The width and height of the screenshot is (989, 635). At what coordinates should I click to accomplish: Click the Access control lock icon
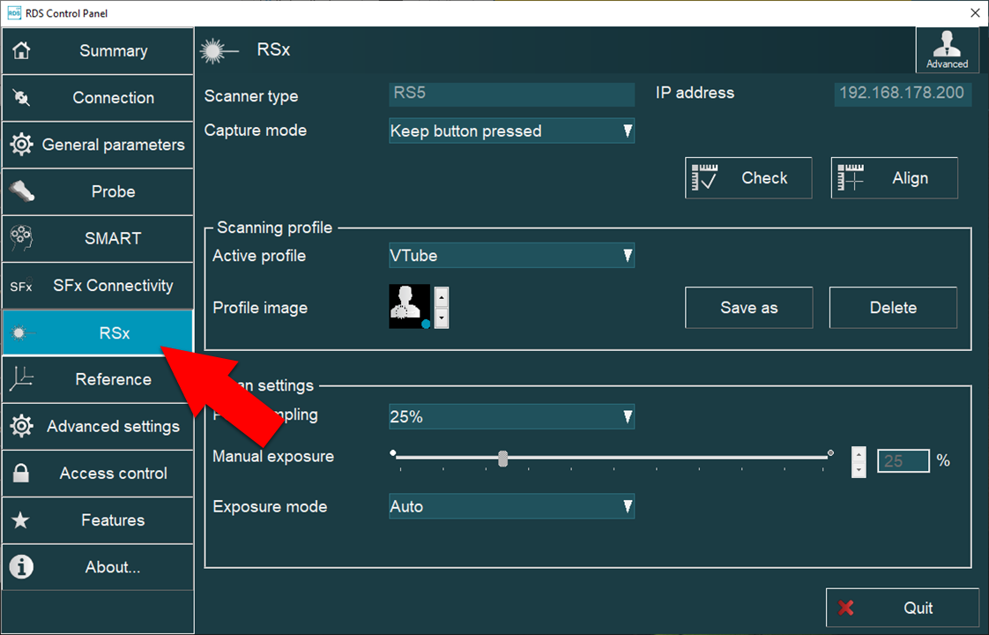[21, 474]
